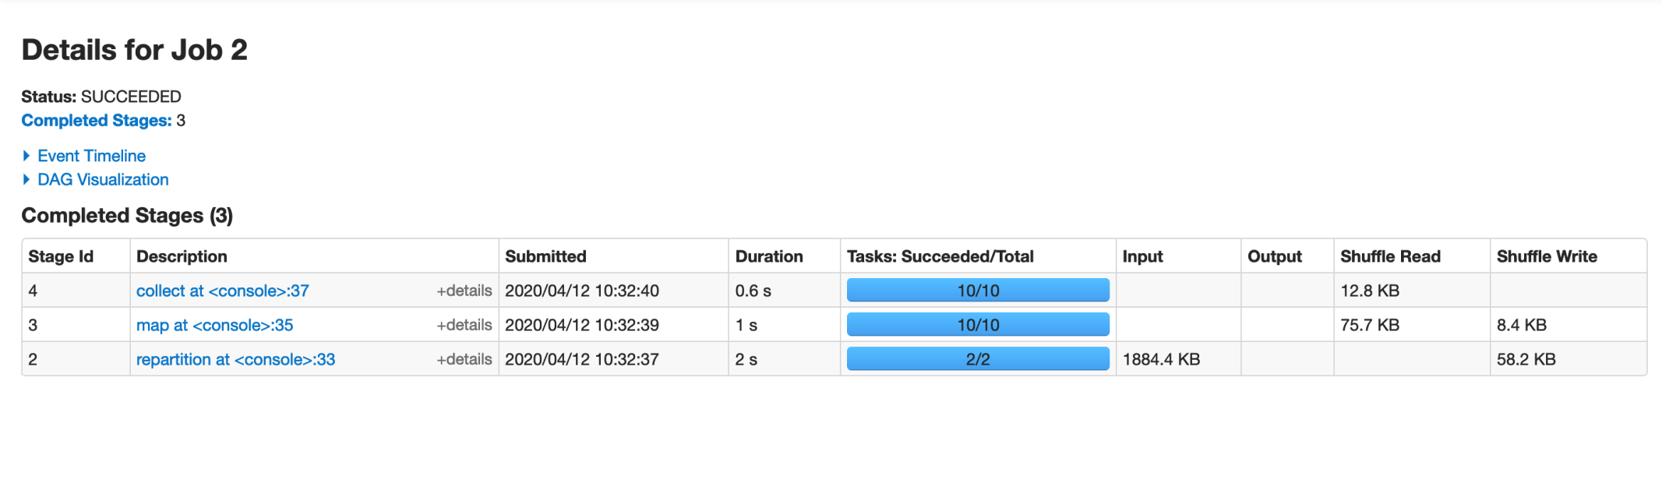Viewport: 1662px width, 497px height.
Task: Open the Completed Stages link
Action: (96, 121)
